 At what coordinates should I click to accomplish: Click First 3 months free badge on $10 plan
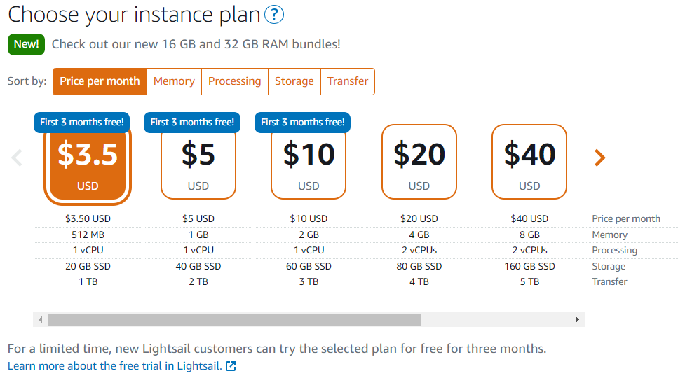(x=303, y=122)
